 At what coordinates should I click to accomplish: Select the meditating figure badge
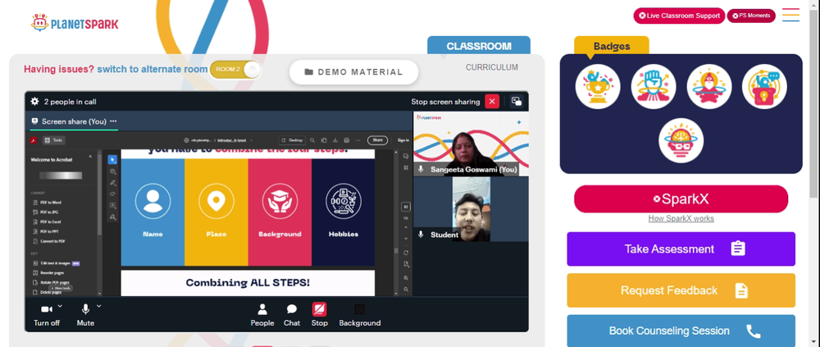tap(709, 86)
